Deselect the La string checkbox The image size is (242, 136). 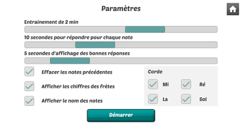pyautogui.click(x=153, y=99)
